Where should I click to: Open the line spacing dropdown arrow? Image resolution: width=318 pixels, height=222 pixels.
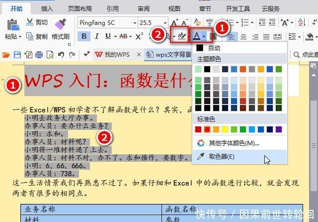pyautogui.click(x=299, y=37)
